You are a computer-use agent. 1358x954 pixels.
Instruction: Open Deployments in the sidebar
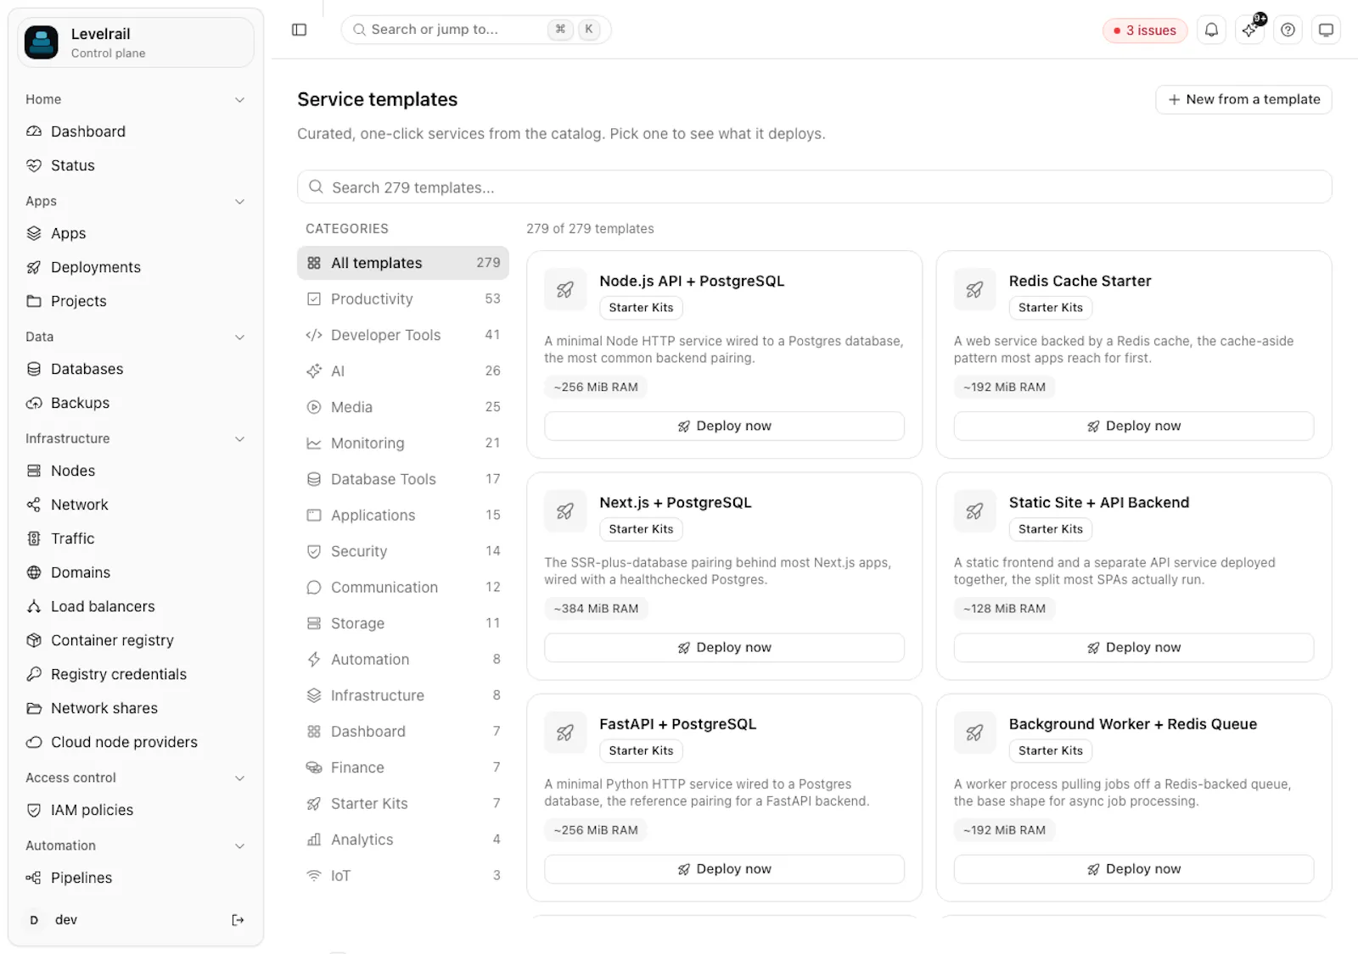coord(136,267)
